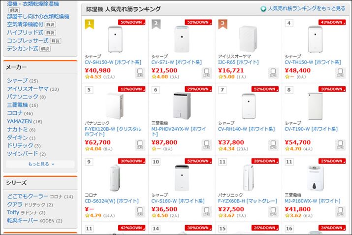The height and width of the screenshot is (235, 352).
Task: Check the compare box for IJC-R65
Action: click(273, 73)
